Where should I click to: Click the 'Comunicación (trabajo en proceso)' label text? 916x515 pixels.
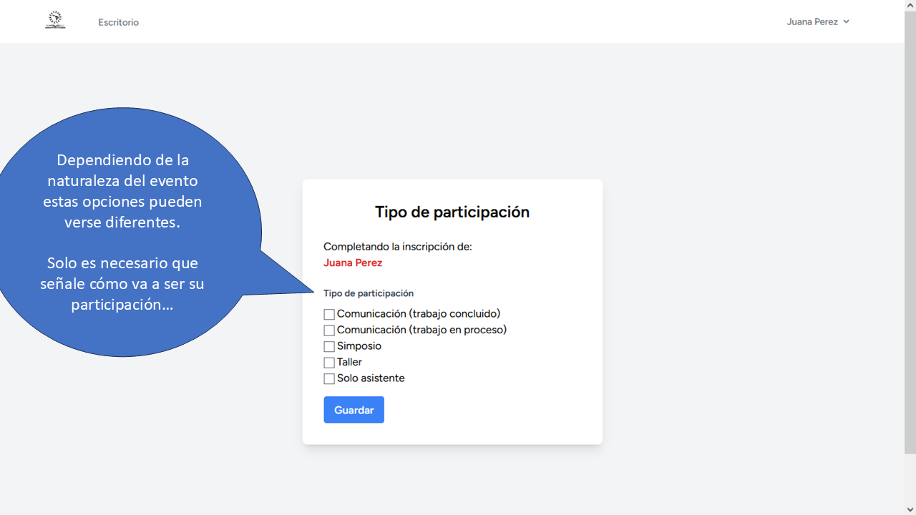click(422, 330)
